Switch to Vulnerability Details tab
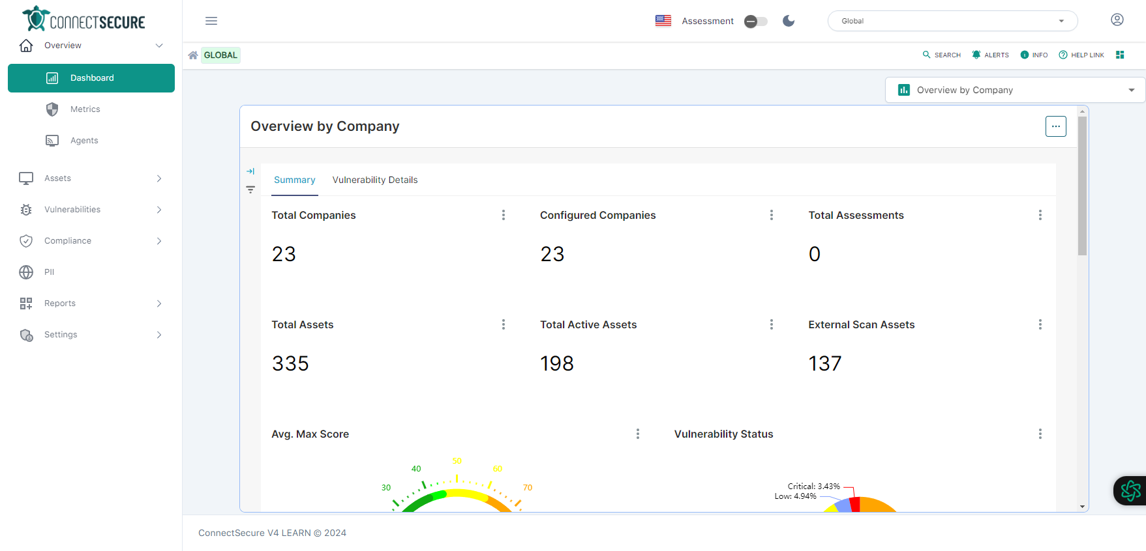Viewport: 1146px width, 551px height. click(375, 180)
